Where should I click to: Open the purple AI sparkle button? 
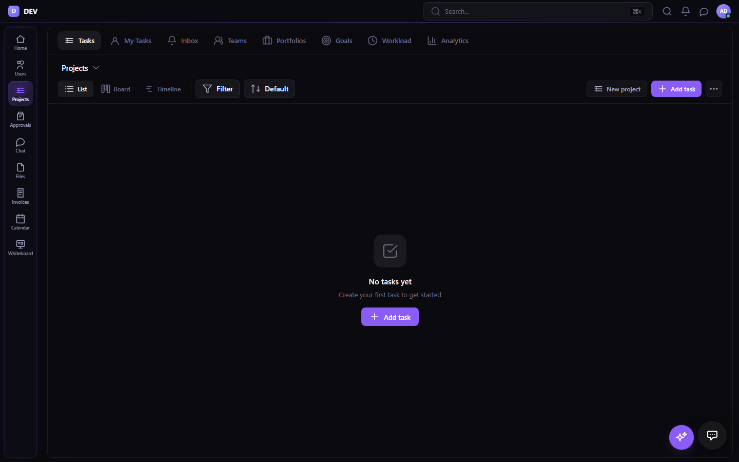(x=682, y=437)
